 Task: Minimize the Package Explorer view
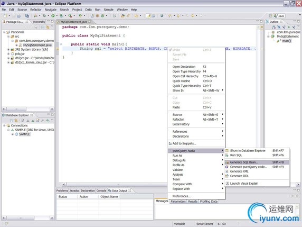click(x=49, y=21)
